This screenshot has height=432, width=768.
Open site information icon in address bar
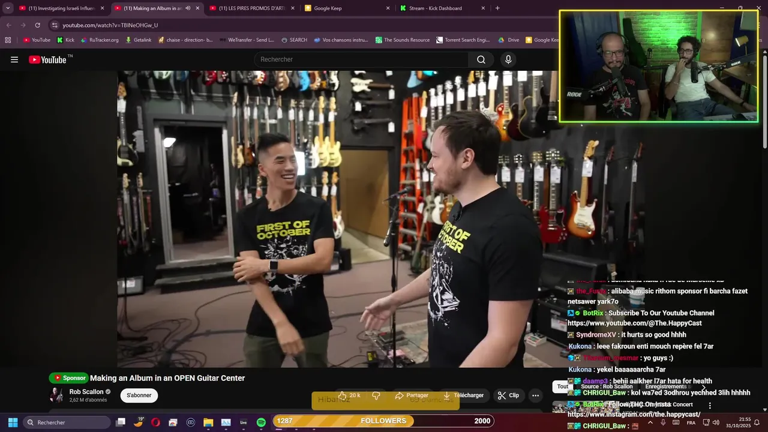(55, 25)
